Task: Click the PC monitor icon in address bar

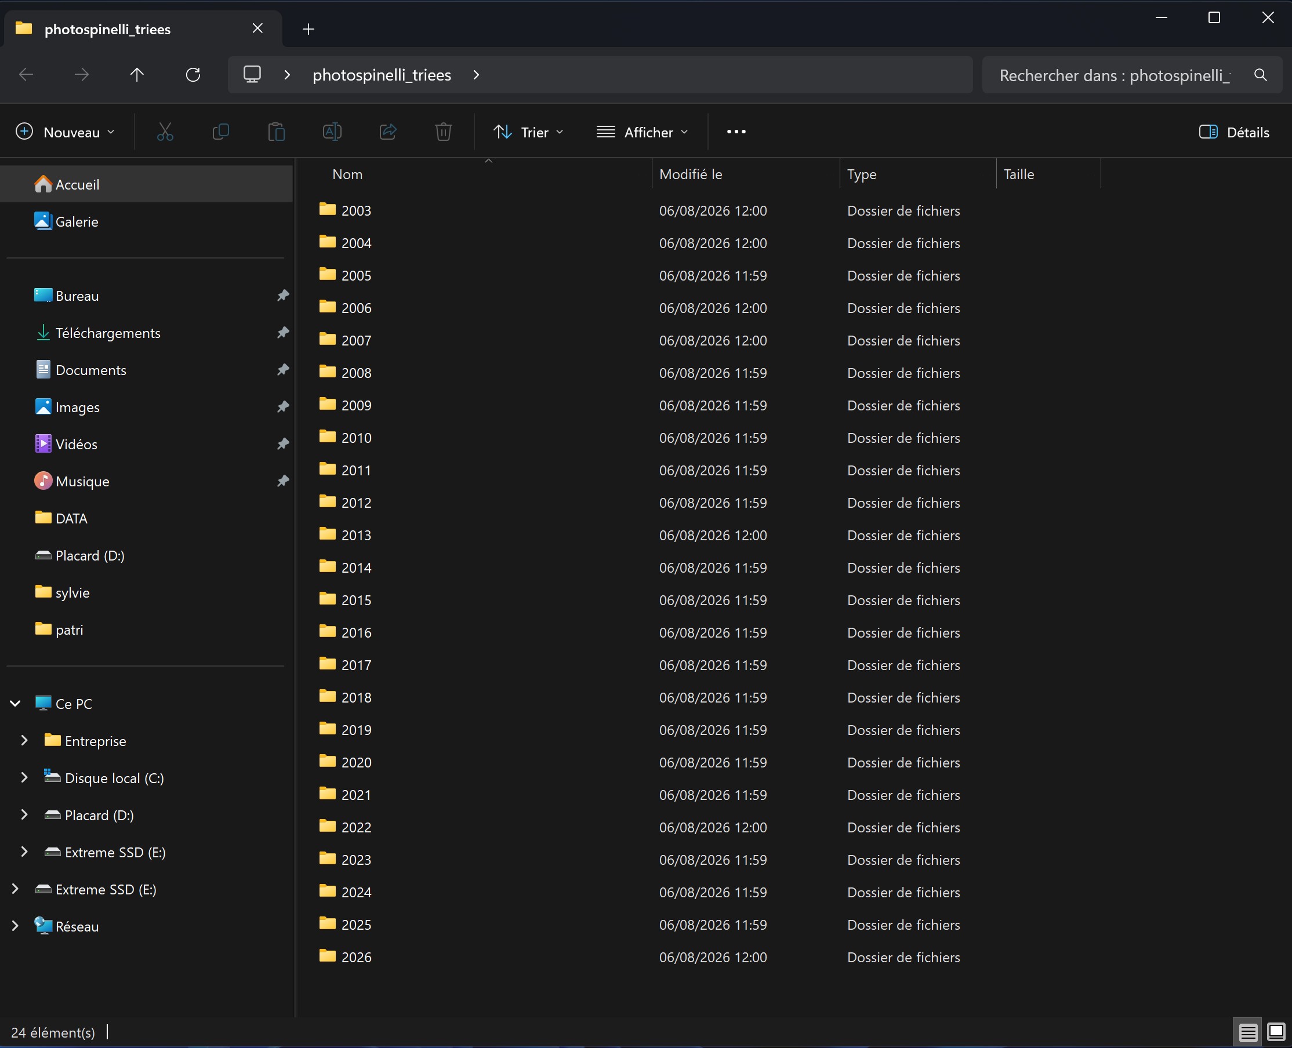Action: [252, 74]
